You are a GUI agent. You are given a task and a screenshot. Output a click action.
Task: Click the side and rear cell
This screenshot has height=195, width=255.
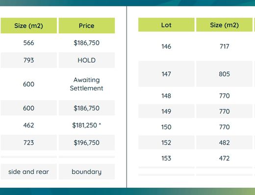point(29,171)
